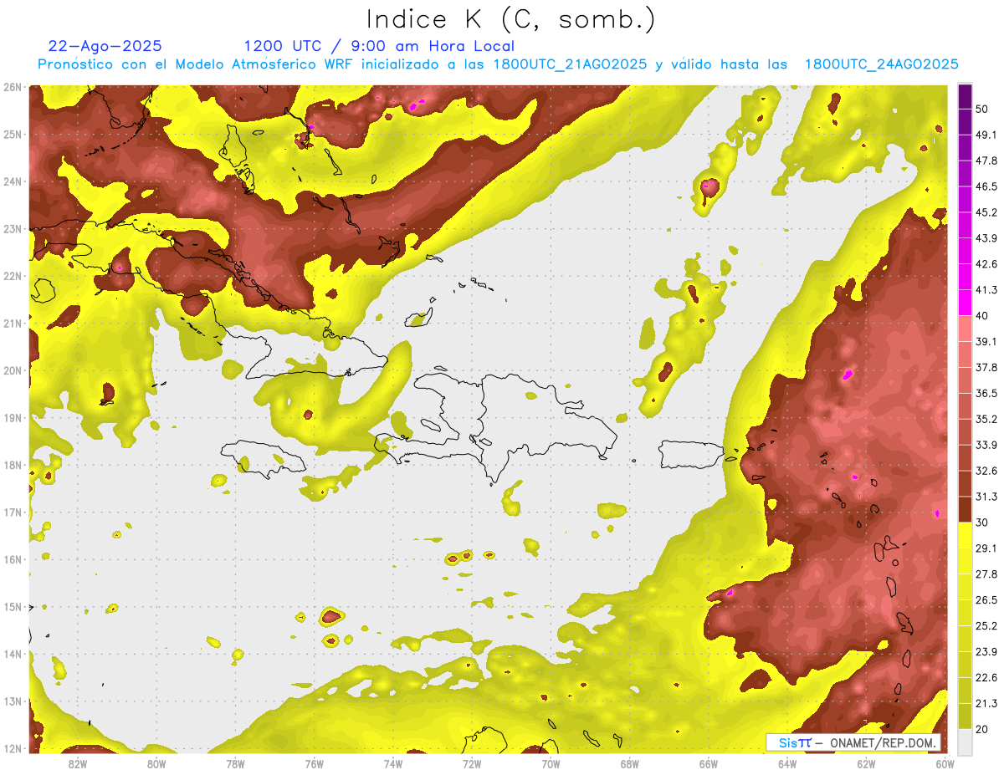
Task: Click "1200 UTC / 9:00 am Hora Local" text
Action: pos(379,46)
